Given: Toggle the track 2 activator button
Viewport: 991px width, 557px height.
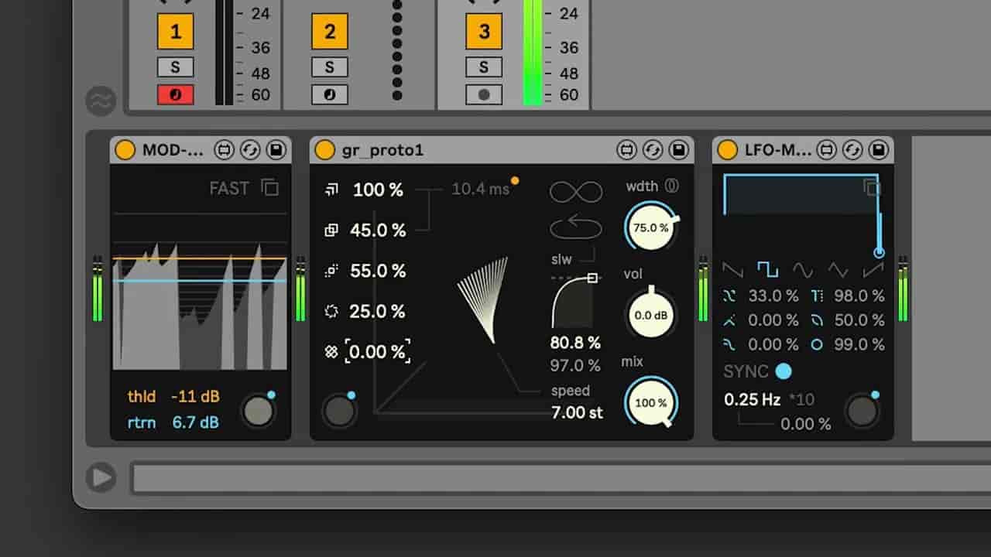Looking at the screenshot, I should pyautogui.click(x=330, y=32).
